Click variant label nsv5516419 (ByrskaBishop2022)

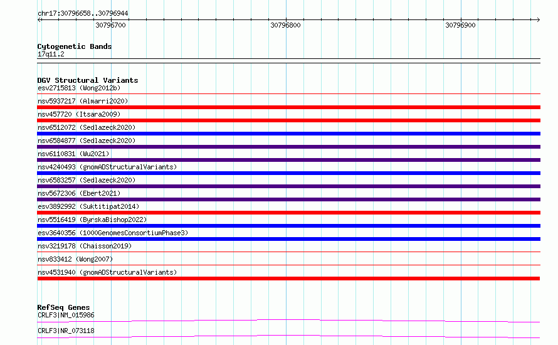(x=92, y=220)
